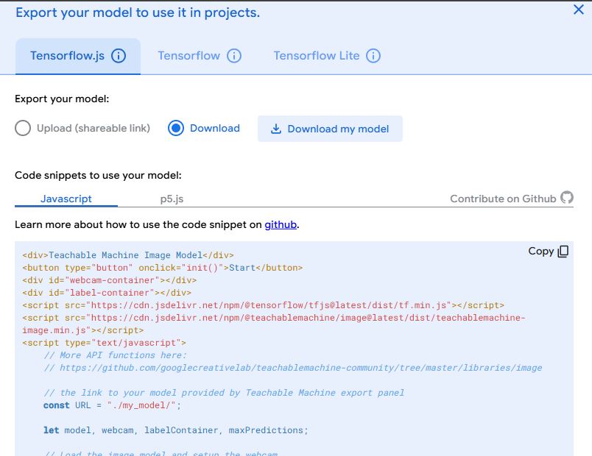Click 'Export your model to use it in projects' title
592x456 pixels.
(x=138, y=13)
